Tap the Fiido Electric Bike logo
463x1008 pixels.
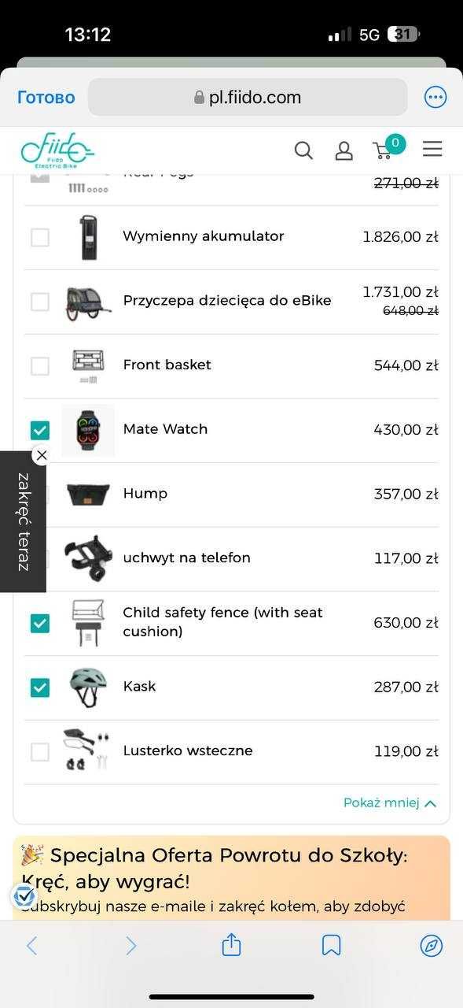click(57, 150)
